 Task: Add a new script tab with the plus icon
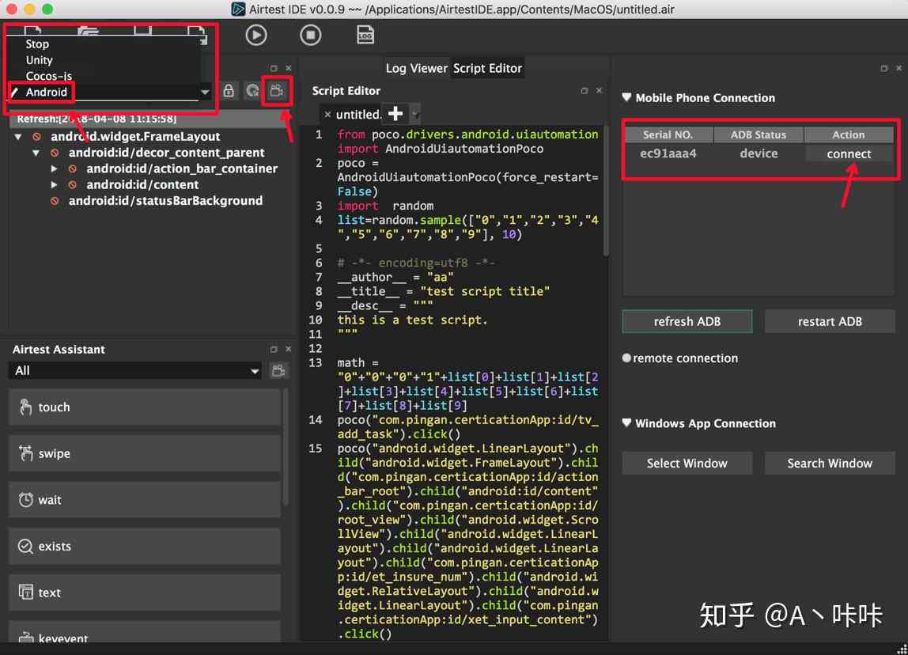pos(395,113)
